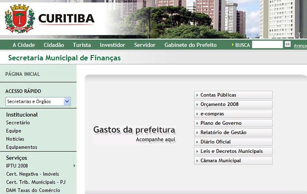This screenshot has height=194, width=307.
Task: Go to PÁGINA INICIAL
Action: pos(23,74)
